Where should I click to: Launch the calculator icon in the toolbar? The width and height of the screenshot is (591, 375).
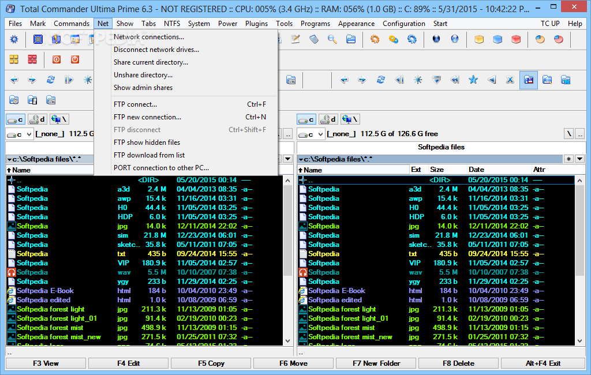[x=313, y=39]
